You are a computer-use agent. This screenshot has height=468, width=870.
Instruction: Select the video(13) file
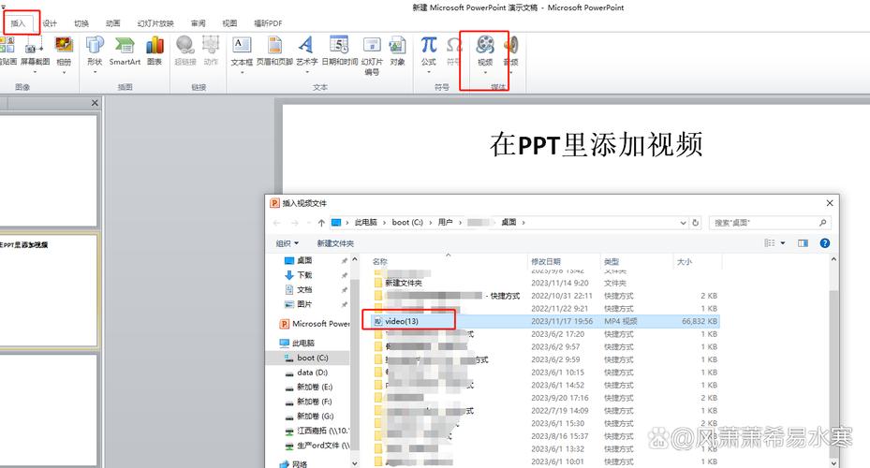pyautogui.click(x=402, y=321)
